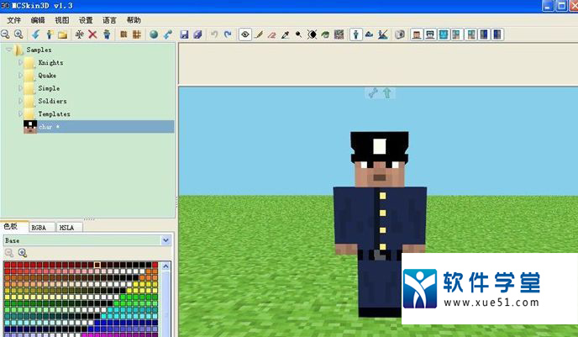578x337 pixels.
Task: Select the darken/lighten sun tool
Action: 312,34
